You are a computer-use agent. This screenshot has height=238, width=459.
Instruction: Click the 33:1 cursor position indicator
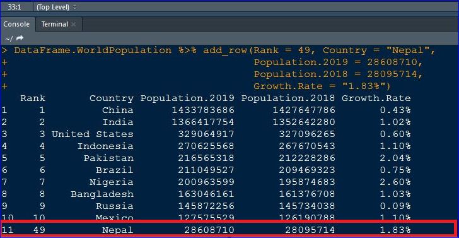tap(15, 8)
